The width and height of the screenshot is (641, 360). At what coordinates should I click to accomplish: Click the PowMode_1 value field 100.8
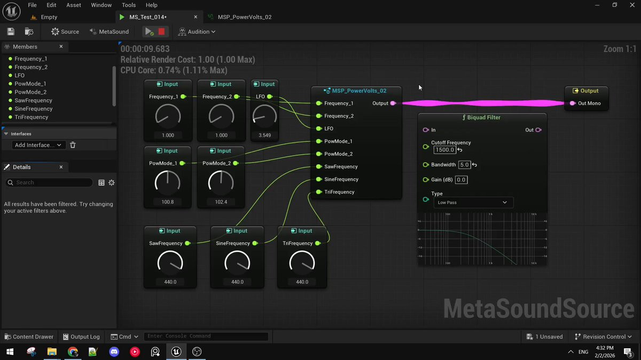[x=168, y=202]
